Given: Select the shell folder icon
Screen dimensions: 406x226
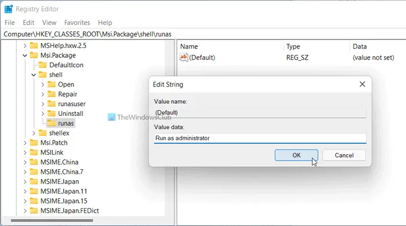Looking at the screenshot, I should click(x=42, y=75).
